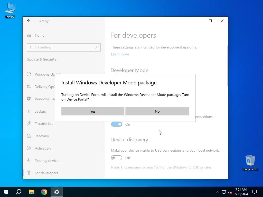Click the Settings page vertical scrollbar
263x197 pixels.
coord(227,66)
